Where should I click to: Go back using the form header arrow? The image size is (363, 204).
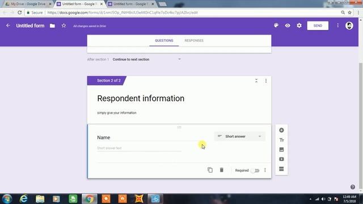click(x=8, y=25)
